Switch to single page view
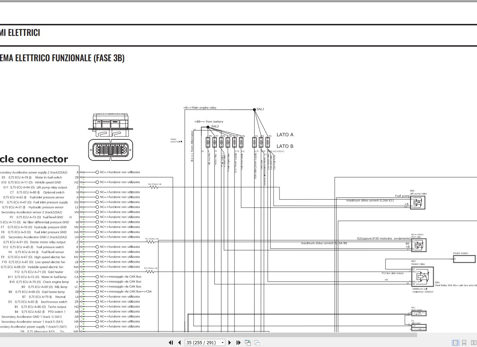Viewport: 477px width, 347px height. click(x=455, y=342)
